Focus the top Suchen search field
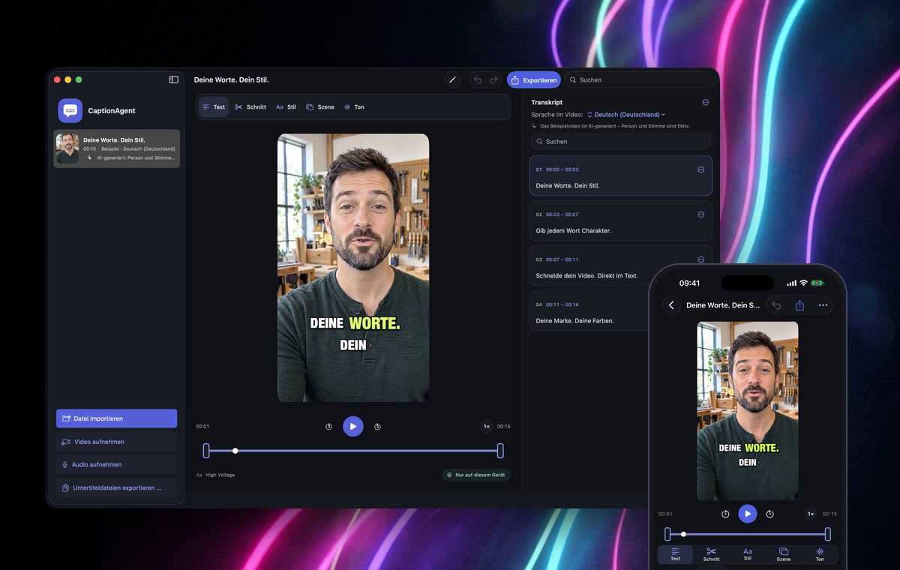 tap(640, 79)
